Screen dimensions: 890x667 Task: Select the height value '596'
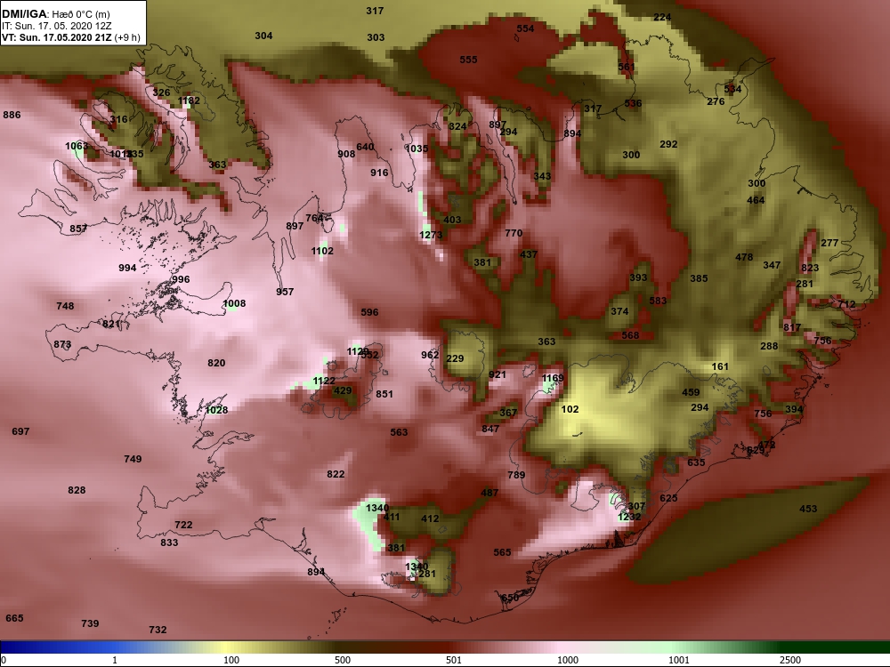coord(369,312)
